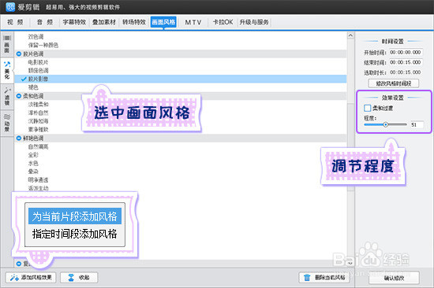Click the 添加风格效果 wand button

(31, 278)
